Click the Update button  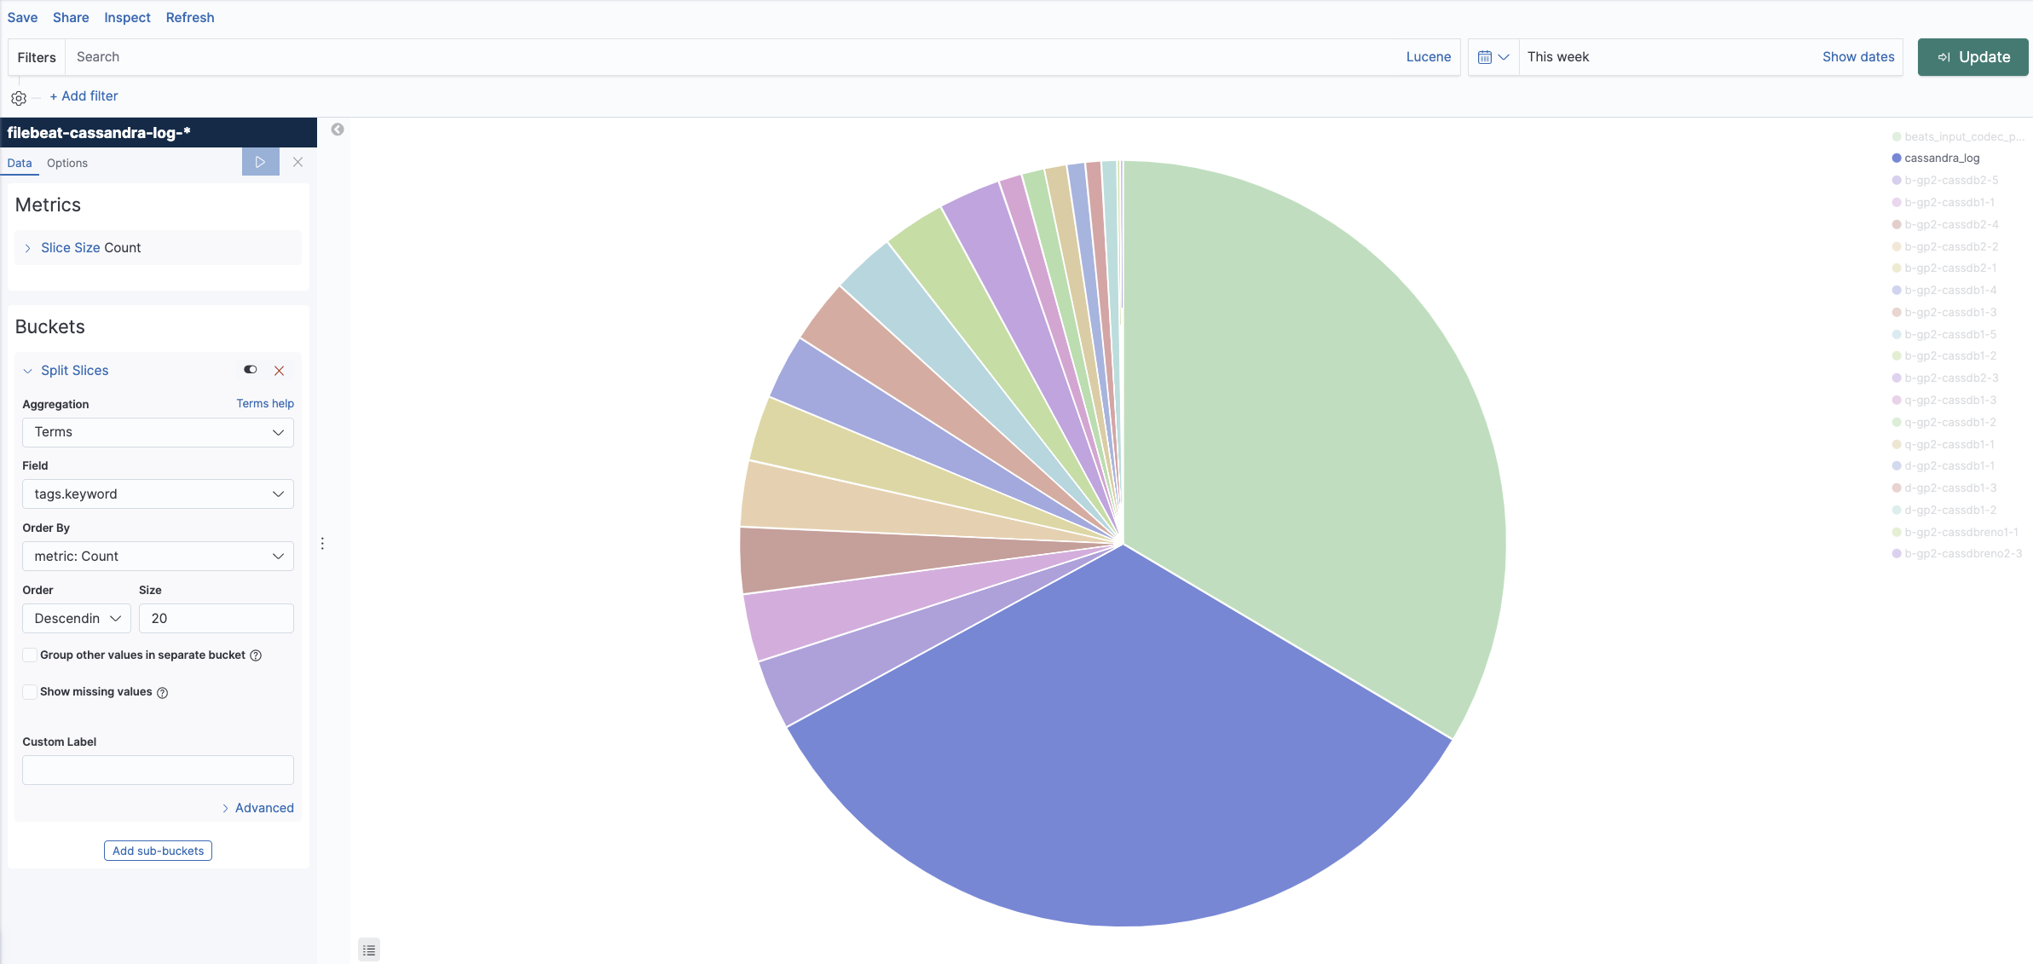[1972, 57]
